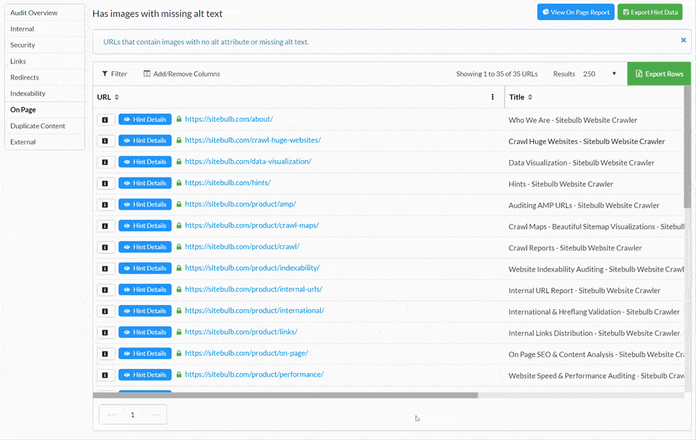
Task: Click info icon for the product/links row
Action: coord(106,333)
